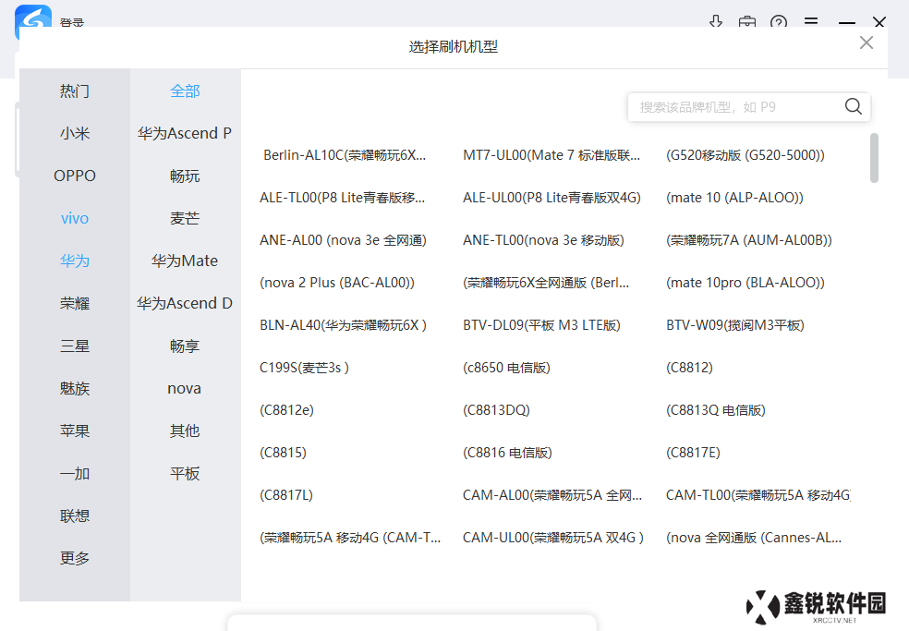Select the 热门 brand category
909x631 pixels.
(x=75, y=91)
